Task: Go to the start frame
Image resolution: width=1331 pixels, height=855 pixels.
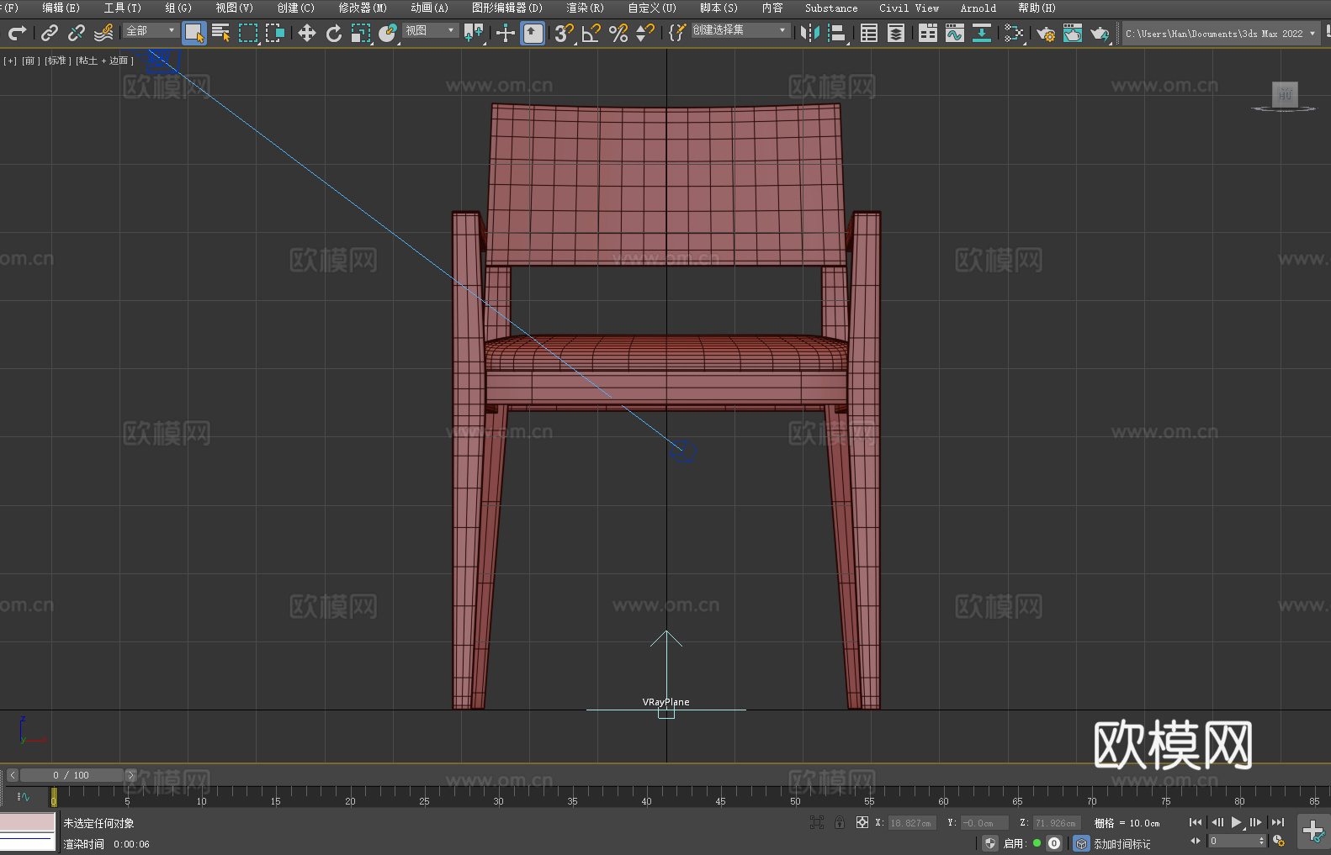Action: (x=1196, y=822)
